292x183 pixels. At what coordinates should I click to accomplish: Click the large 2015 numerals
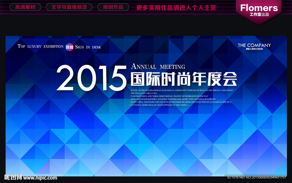coord(91,78)
